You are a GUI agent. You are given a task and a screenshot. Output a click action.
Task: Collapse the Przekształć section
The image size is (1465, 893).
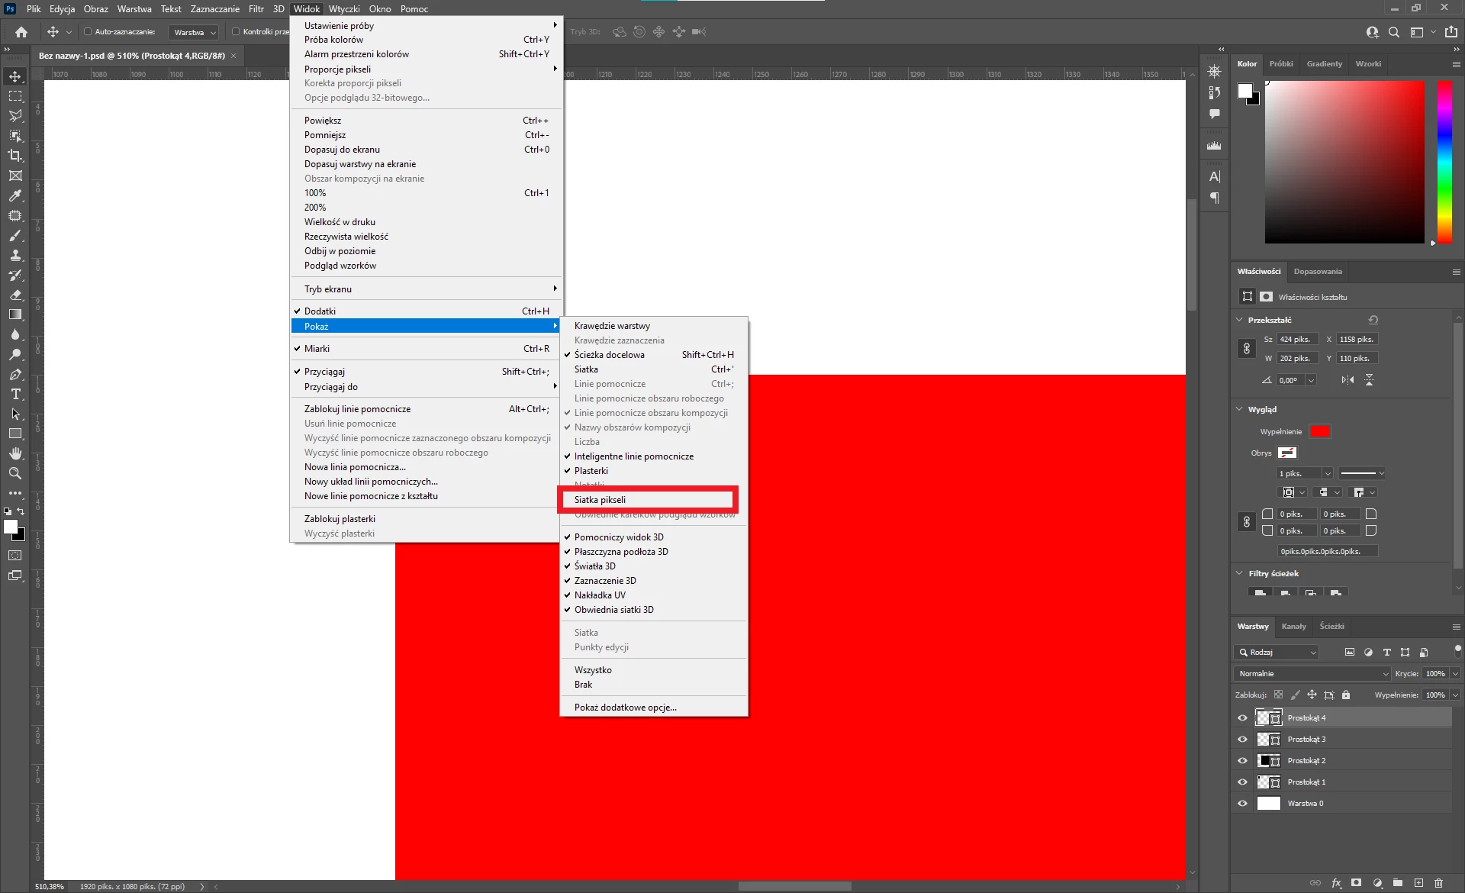tap(1239, 320)
